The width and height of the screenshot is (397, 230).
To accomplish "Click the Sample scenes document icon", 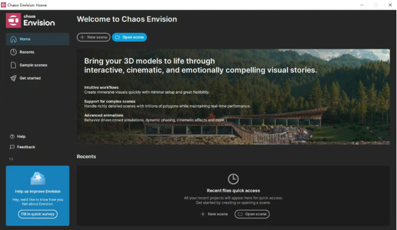I will [x=14, y=65].
